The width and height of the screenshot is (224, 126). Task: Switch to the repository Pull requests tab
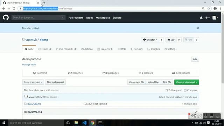pos(66,49)
